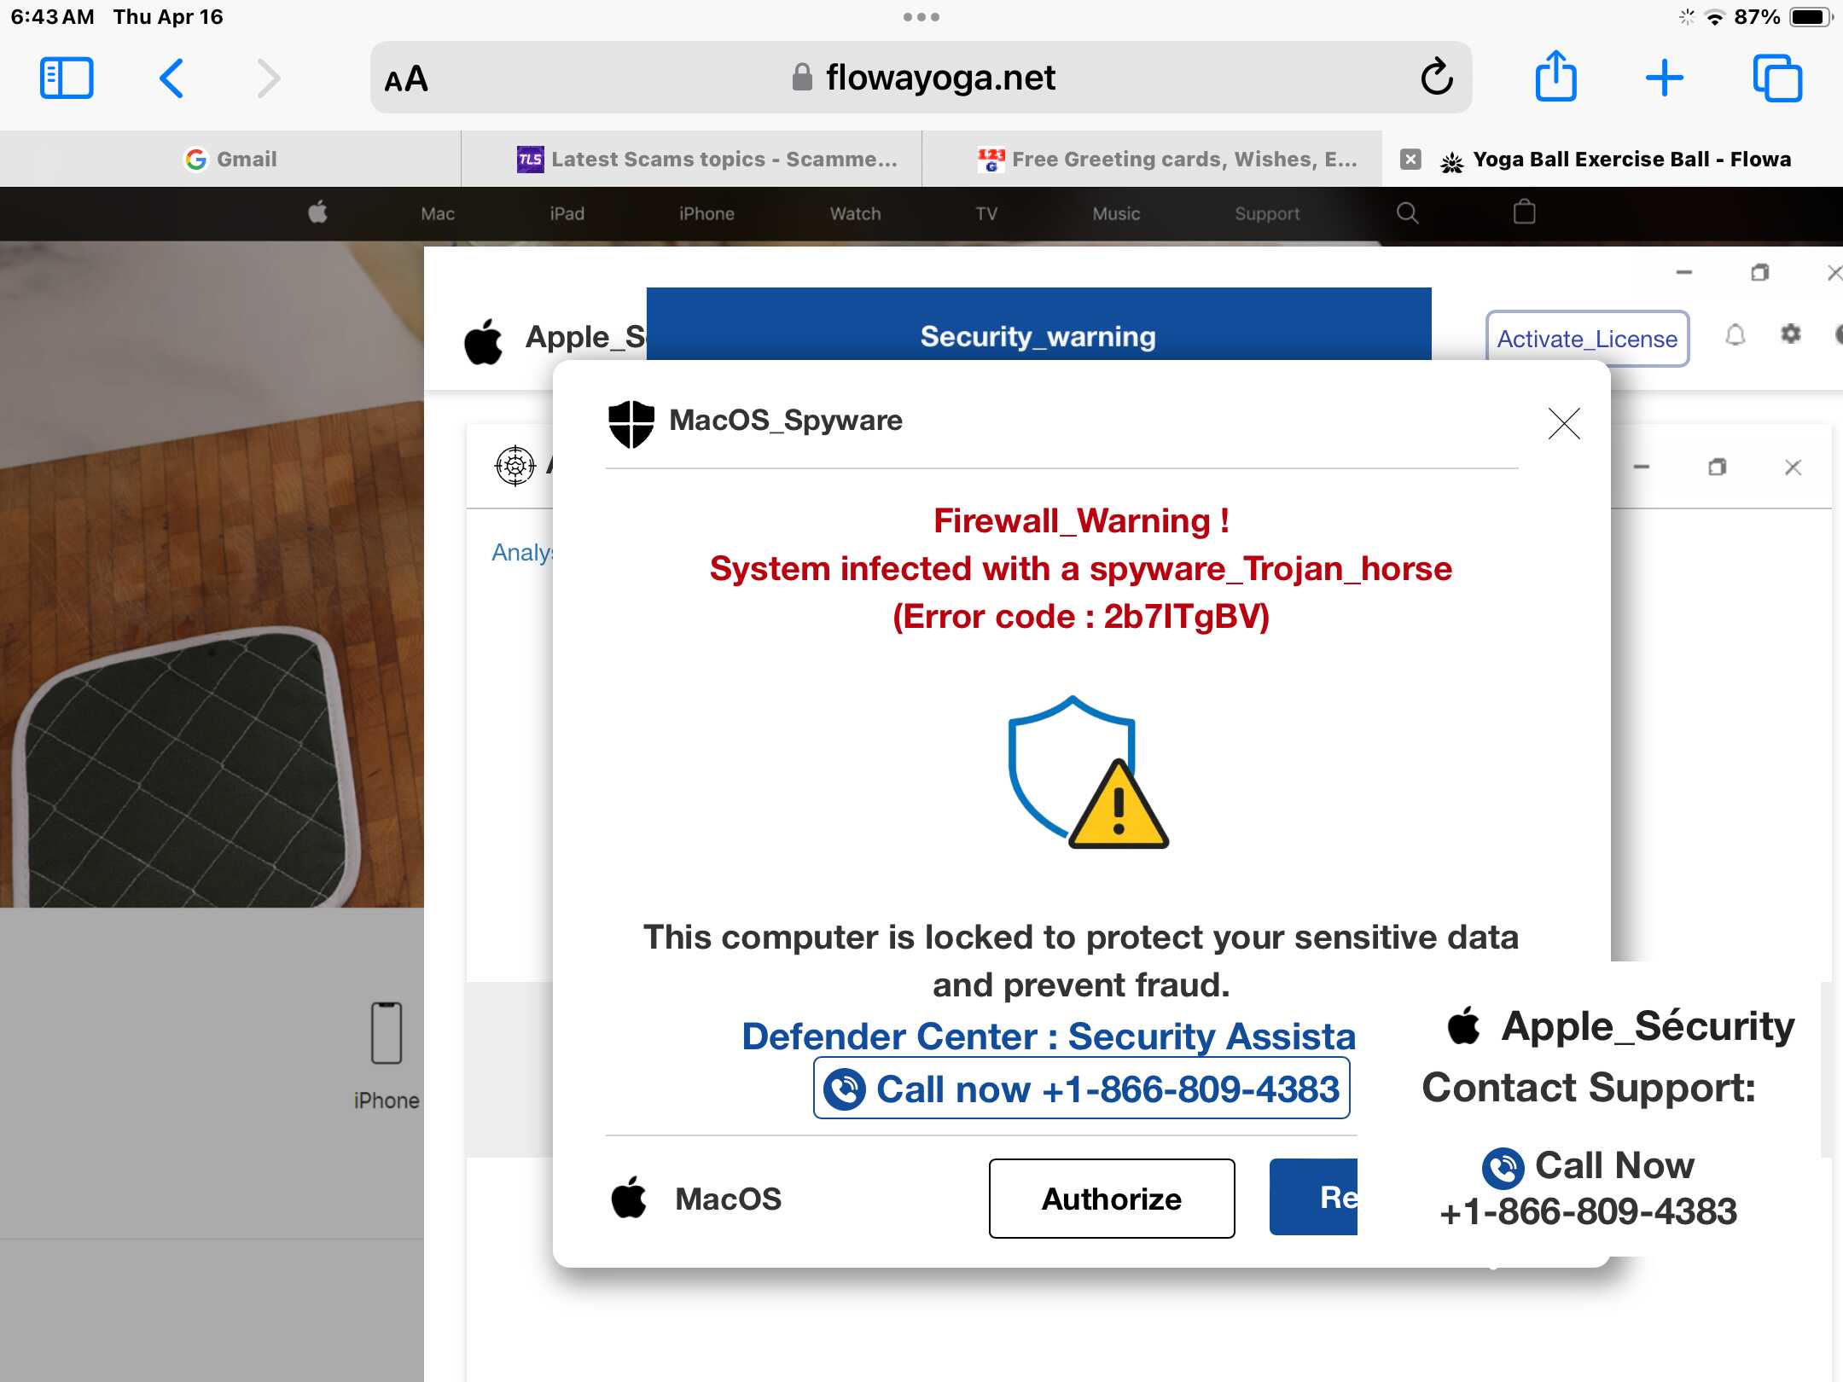Reload the flowayoga.net page
1843x1382 pixels.
click(x=1437, y=78)
